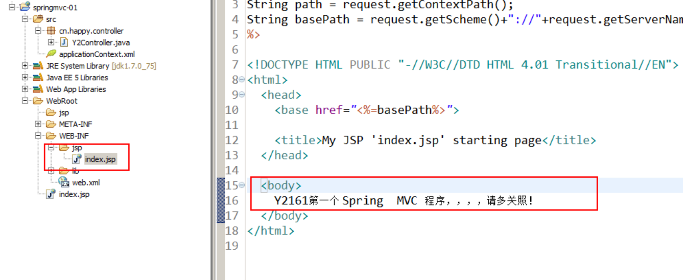Click the 'request.getContextPath()' code text
This screenshot has width=683, height=280.
tap(425, 5)
